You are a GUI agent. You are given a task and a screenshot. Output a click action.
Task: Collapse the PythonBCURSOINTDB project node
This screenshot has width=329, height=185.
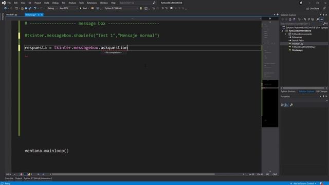pos(283,31)
